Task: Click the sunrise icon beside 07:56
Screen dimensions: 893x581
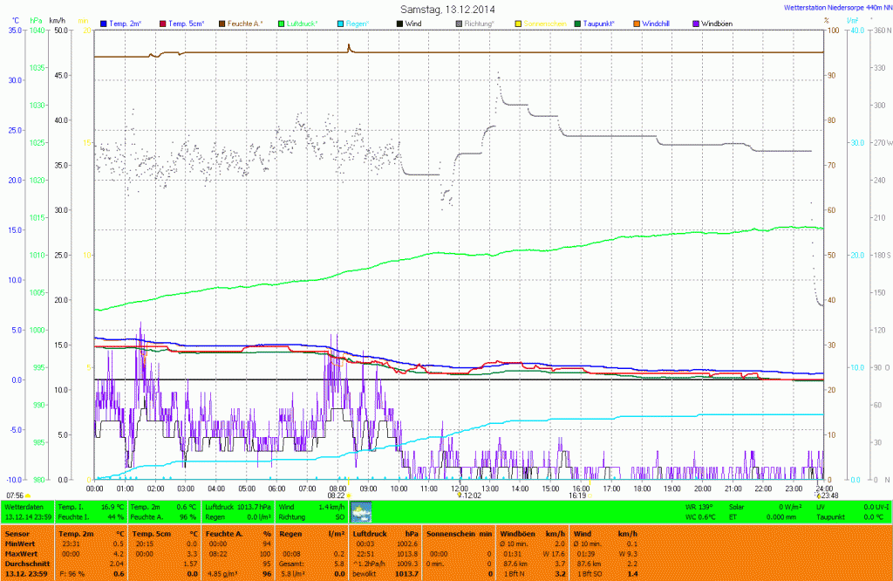Action: (x=29, y=496)
